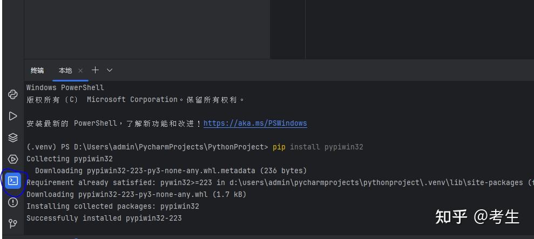Open the Python Console tool window
Viewport: 534px width, 239px height.
[13, 94]
